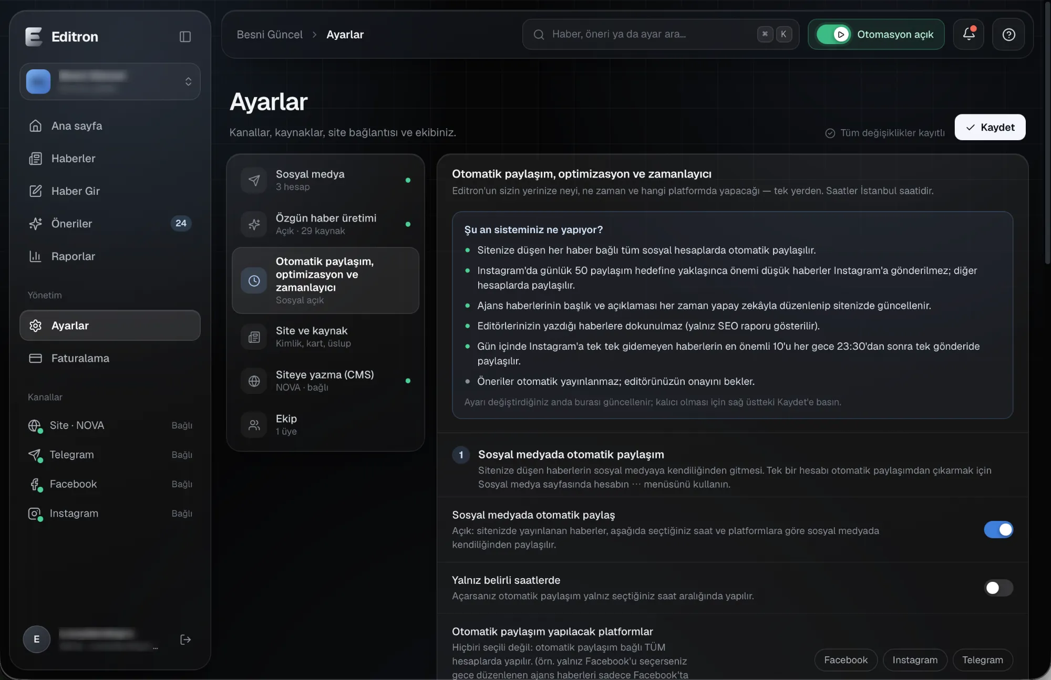Open the help question mark icon
This screenshot has width=1051, height=680.
(1008, 34)
